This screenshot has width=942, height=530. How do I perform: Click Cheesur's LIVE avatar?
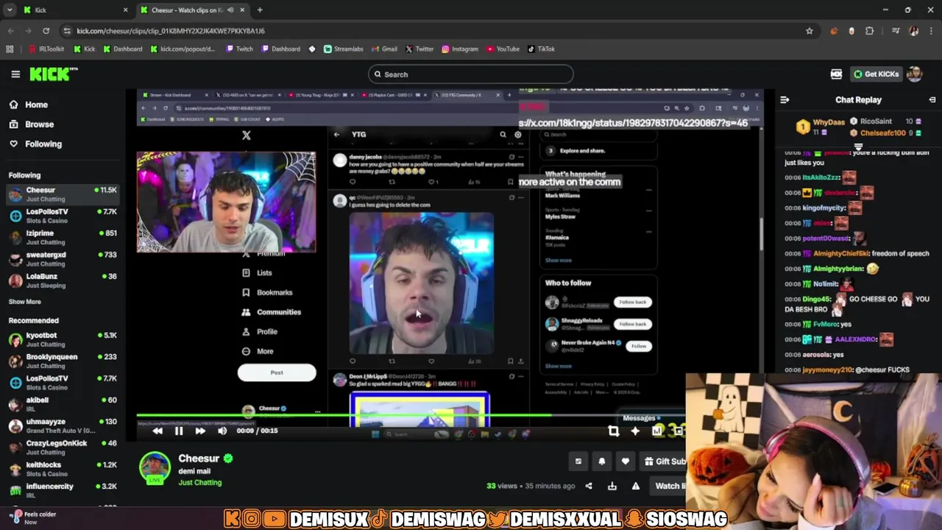coord(155,468)
